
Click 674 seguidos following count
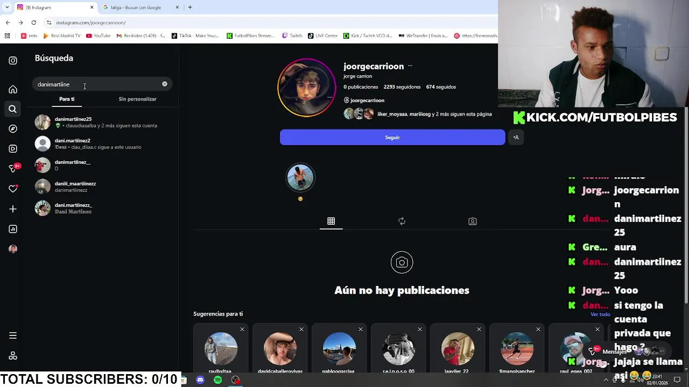pyautogui.click(x=441, y=87)
